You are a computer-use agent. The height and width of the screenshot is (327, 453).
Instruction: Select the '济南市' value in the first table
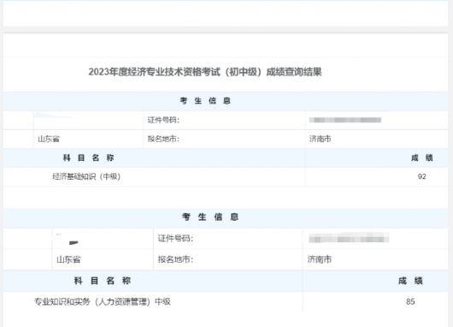coord(321,139)
